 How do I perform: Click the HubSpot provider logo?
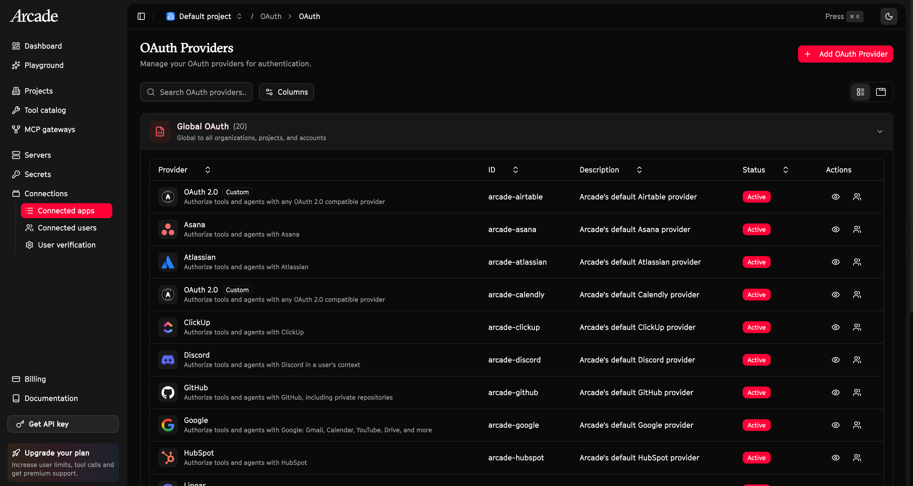168,458
